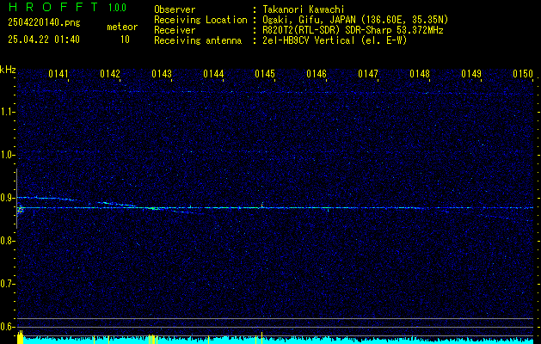Click frequency axis label 1.1
The height and width of the screenshot is (344, 541).
(7, 112)
